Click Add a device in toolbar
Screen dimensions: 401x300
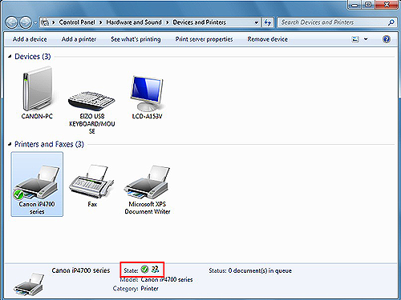30,39
